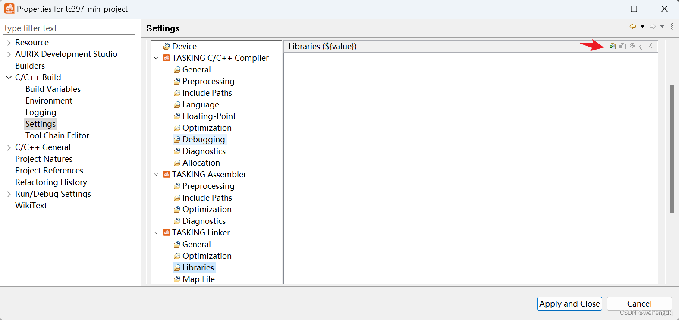
Task: Open Refactoring History page
Action: coord(51,182)
